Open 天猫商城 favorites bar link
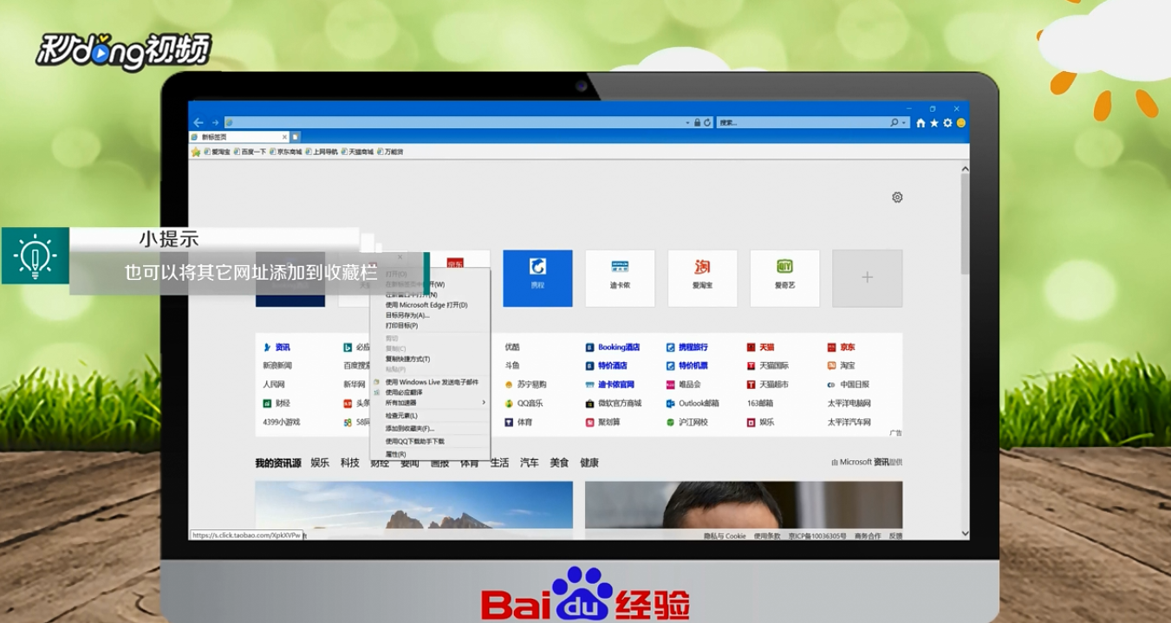The width and height of the screenshot is (1171, 623). pyautogui.click(x=358, y=152)
